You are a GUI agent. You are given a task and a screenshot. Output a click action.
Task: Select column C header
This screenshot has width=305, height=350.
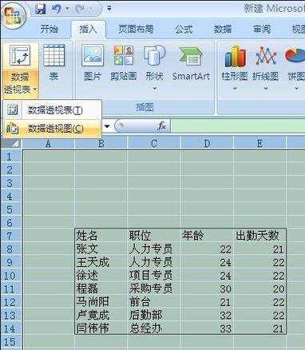154,144
